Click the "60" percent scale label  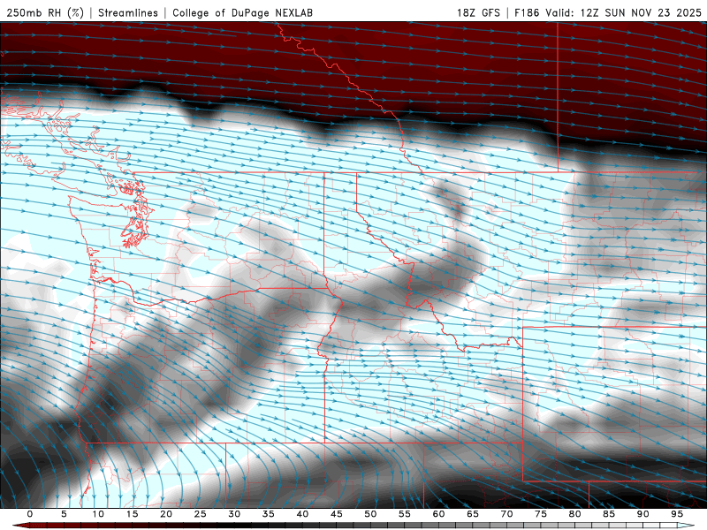tap(438, 514)
